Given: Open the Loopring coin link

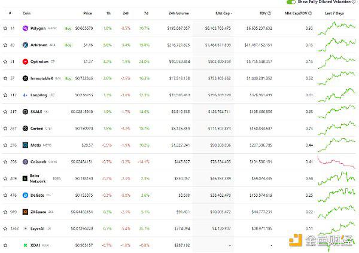Looking at the screenshot, I should 39,95.
